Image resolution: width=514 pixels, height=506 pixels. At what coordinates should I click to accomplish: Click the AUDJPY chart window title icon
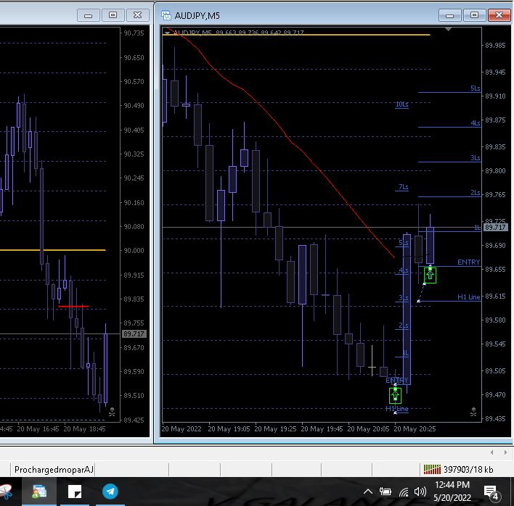pos(166,14)
